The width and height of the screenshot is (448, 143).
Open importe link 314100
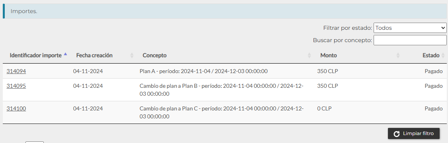tap(16, 109)
